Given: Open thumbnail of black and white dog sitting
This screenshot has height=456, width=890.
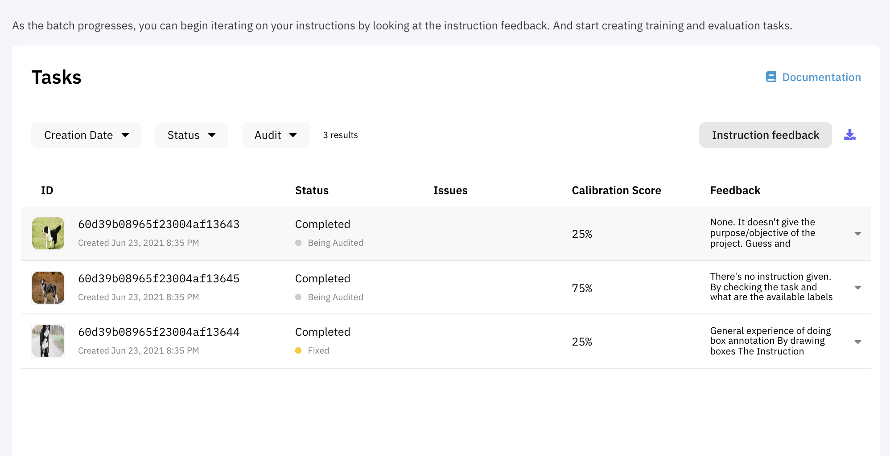Looking at the screenshot, I should coord(48,341).
